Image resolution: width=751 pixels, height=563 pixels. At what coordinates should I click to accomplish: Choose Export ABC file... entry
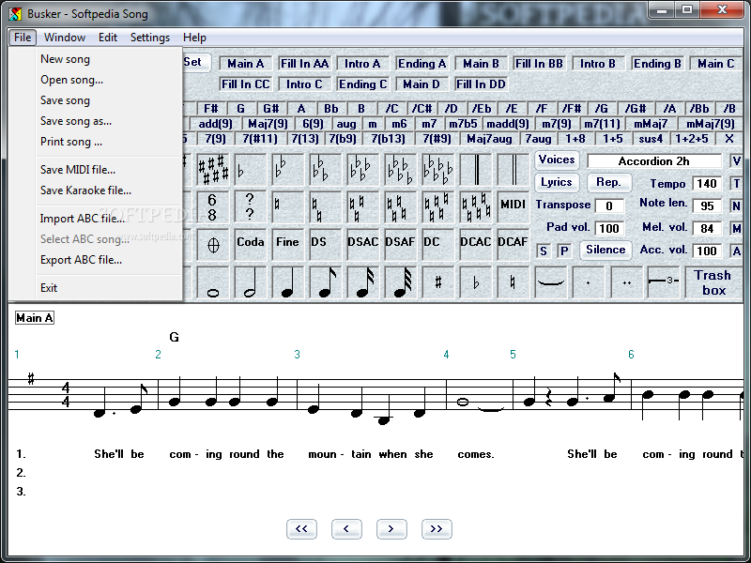(x=81, y=260)
